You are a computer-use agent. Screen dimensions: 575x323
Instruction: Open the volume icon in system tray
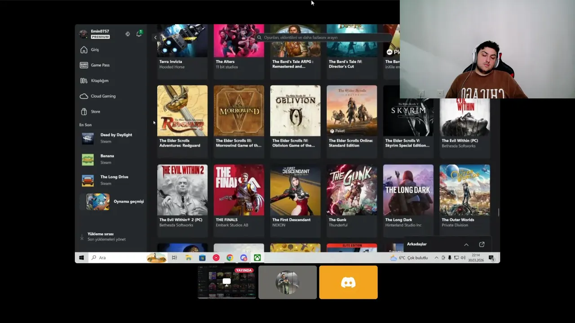click(x=463, y=258)
